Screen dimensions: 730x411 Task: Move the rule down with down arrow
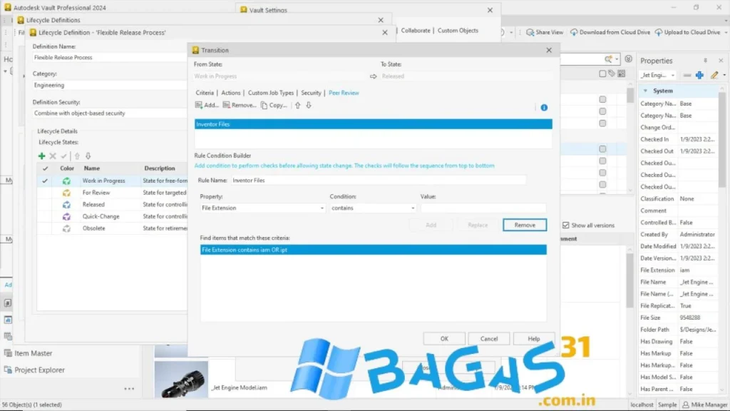coord(309,105)
